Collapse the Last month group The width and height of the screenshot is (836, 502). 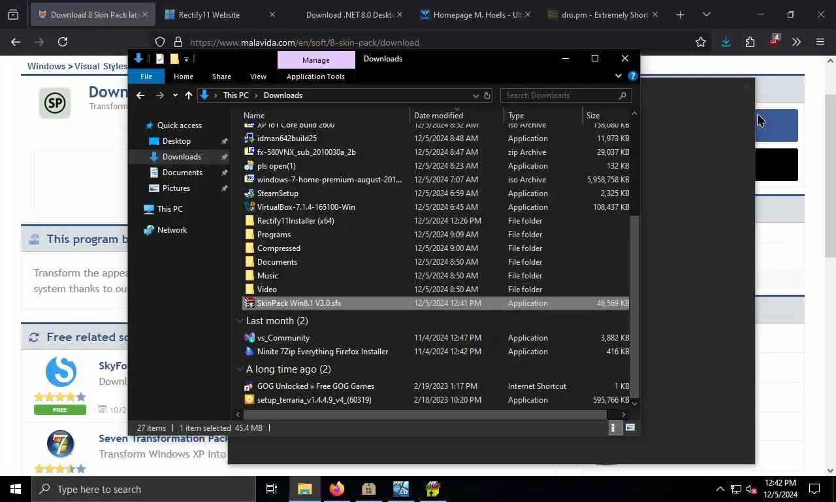240,321
